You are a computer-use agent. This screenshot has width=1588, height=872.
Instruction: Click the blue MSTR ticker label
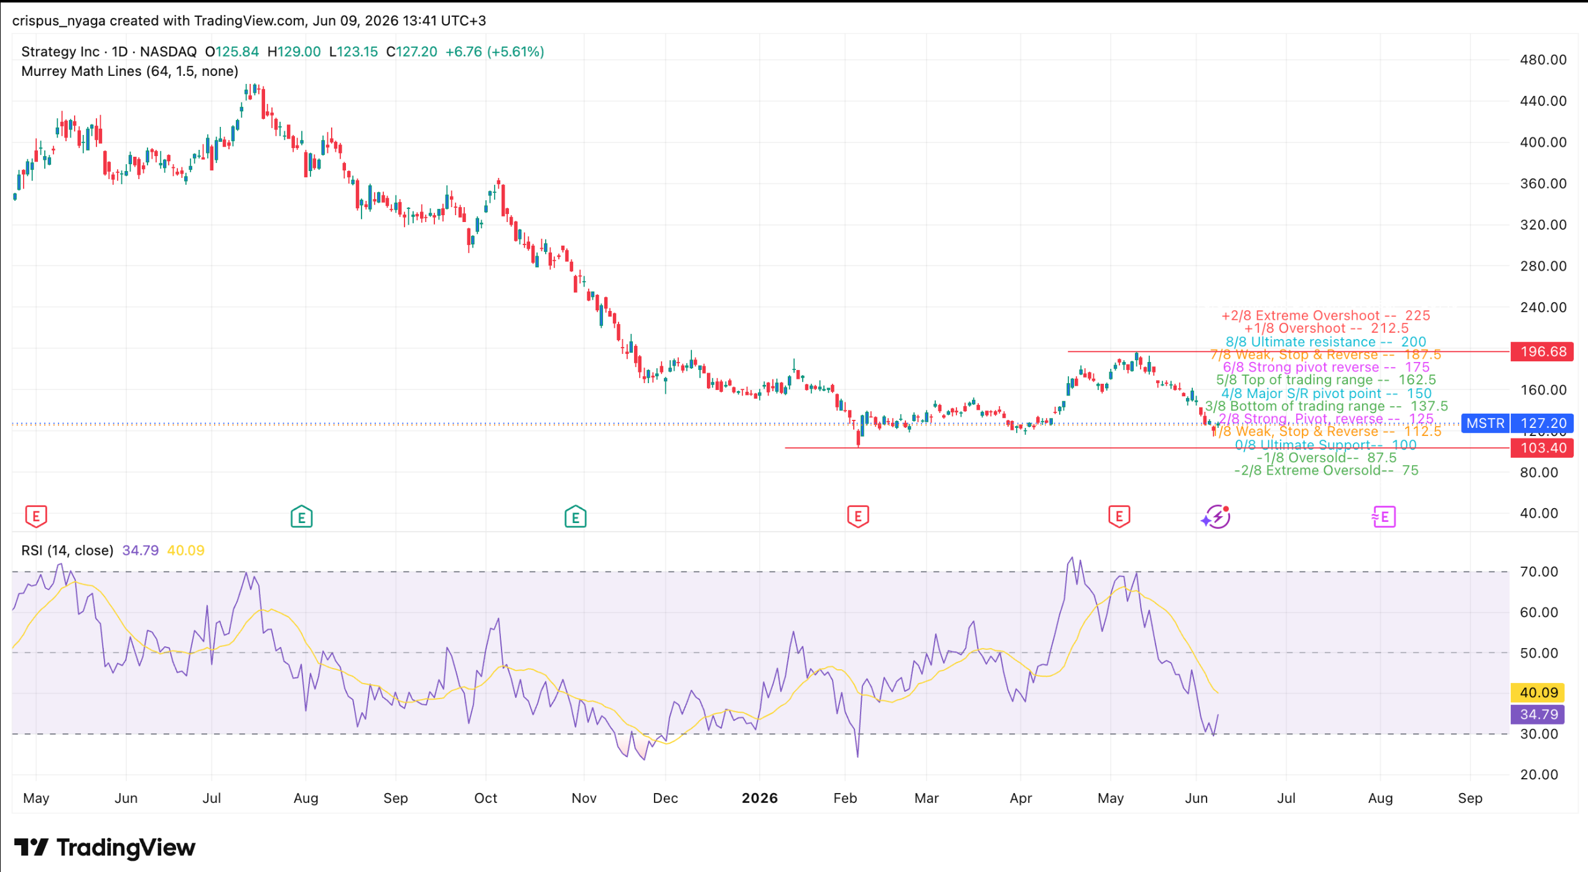pos(1485,424)
